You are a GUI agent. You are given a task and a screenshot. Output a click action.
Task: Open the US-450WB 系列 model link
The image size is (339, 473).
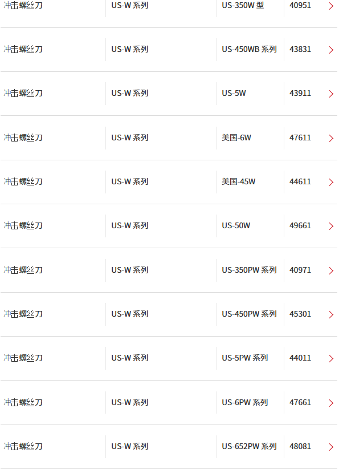tap(249, 49)
